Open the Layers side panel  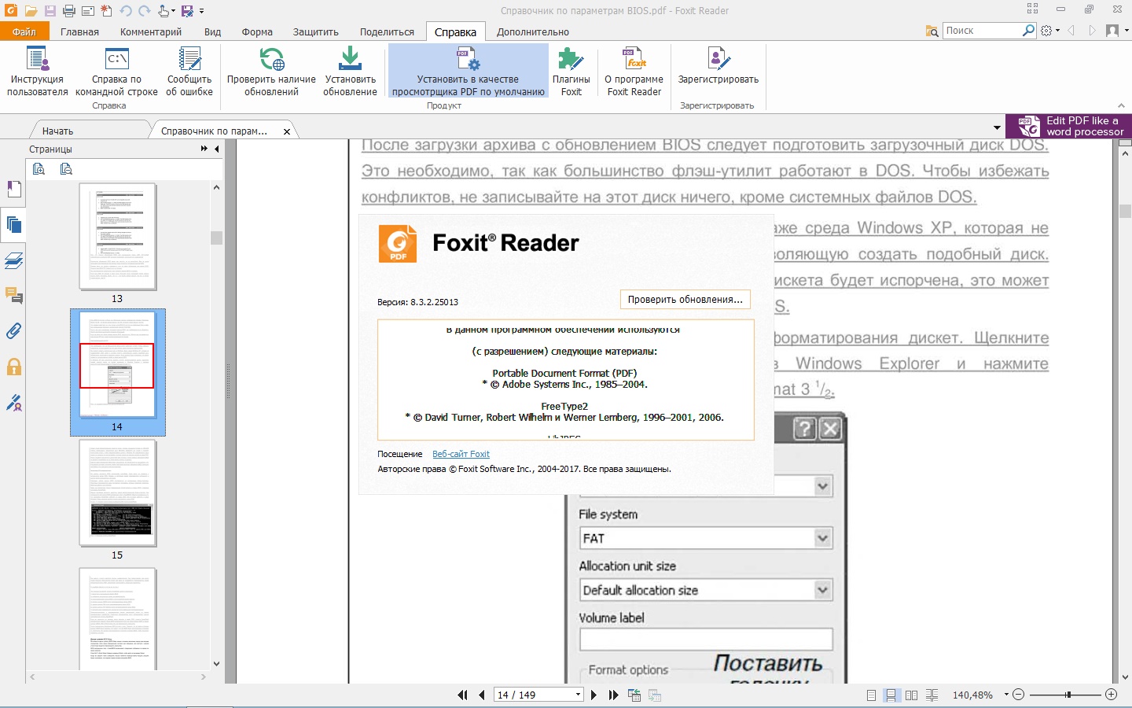point(13,260)
